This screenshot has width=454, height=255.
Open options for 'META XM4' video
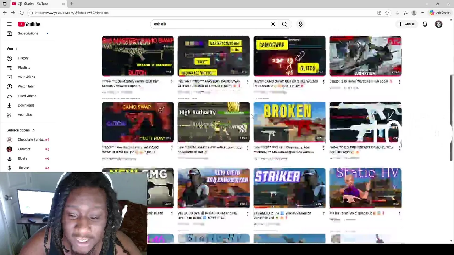[248, 148]
